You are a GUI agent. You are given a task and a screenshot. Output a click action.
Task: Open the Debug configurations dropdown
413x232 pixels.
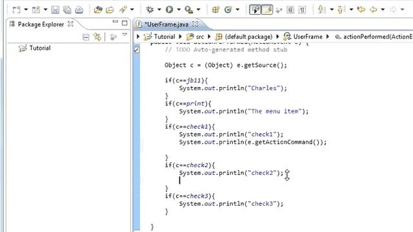[x=159, y=10]
